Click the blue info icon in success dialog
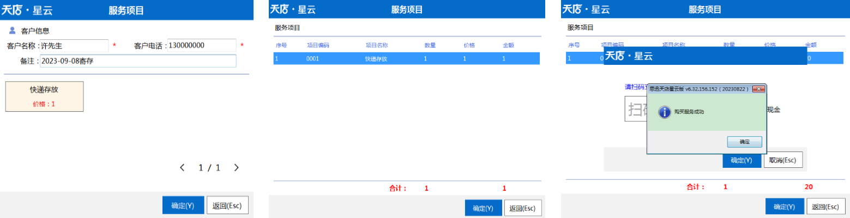Screen dimensions: 850x218 pos(664,112)
